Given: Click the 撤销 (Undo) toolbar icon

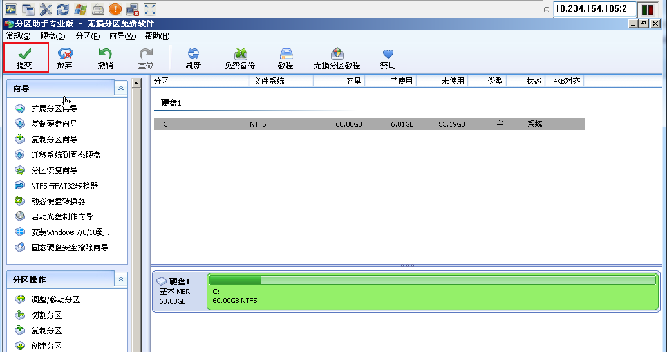Looking at the screenshot, I should click(x=105, y=58).
